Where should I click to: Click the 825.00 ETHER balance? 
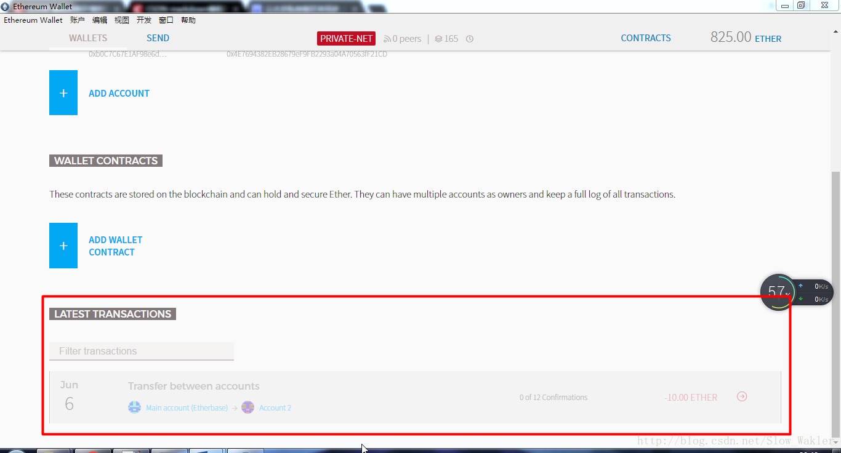point(746,37)
